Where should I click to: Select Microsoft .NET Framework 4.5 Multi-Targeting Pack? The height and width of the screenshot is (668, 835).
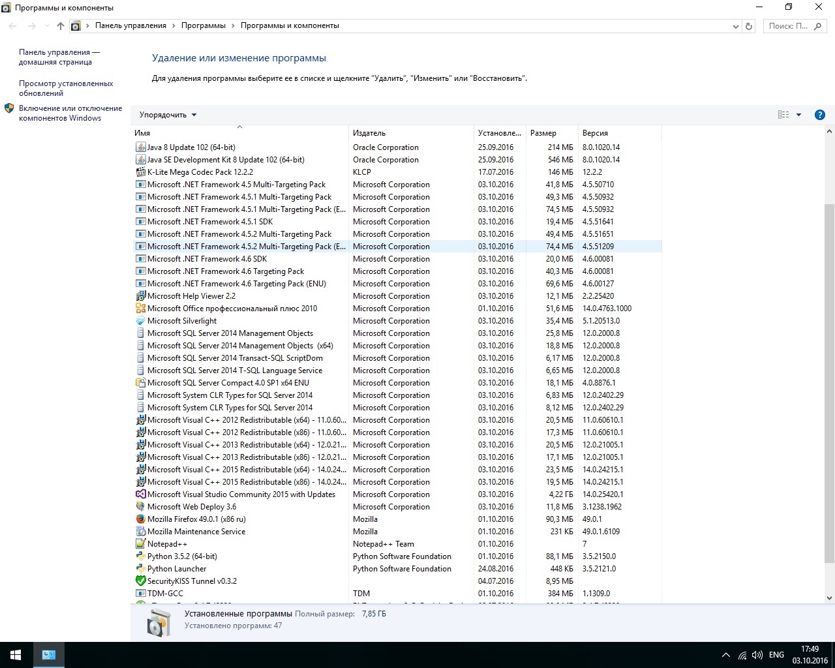pos(397,185)
